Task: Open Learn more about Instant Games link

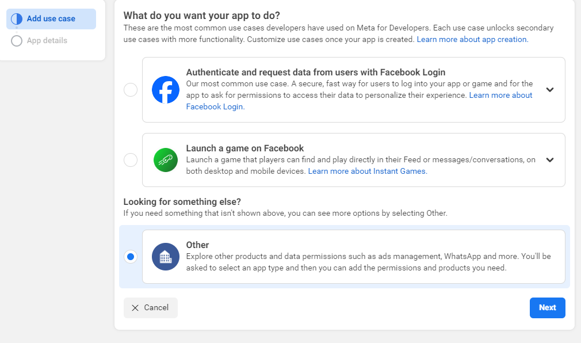Action: click(x=368, y=171)
